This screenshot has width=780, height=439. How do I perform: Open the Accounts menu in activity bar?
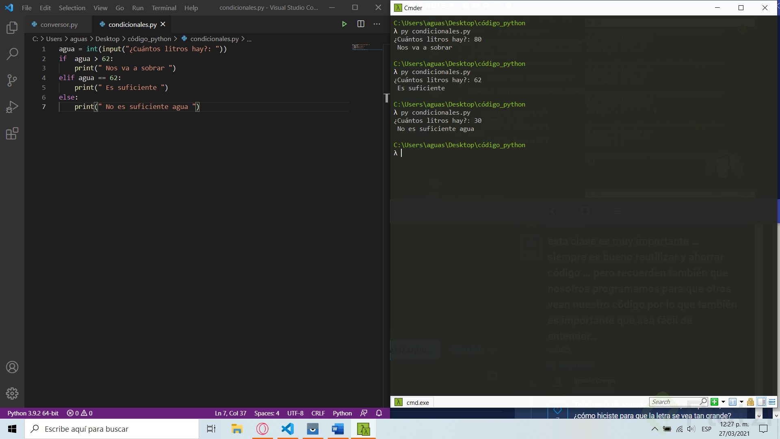tap(12, 367)
